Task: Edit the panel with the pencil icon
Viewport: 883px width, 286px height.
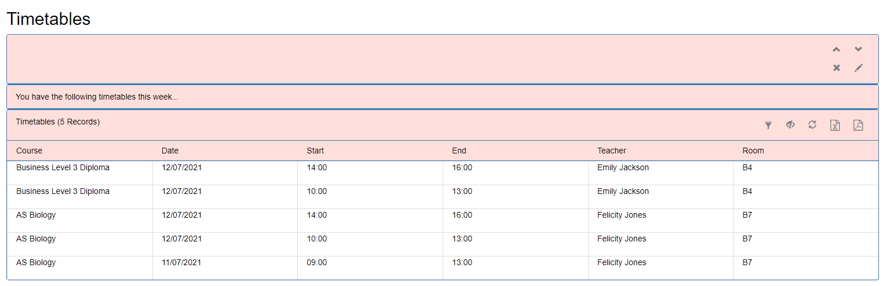Action: point(858,68)
